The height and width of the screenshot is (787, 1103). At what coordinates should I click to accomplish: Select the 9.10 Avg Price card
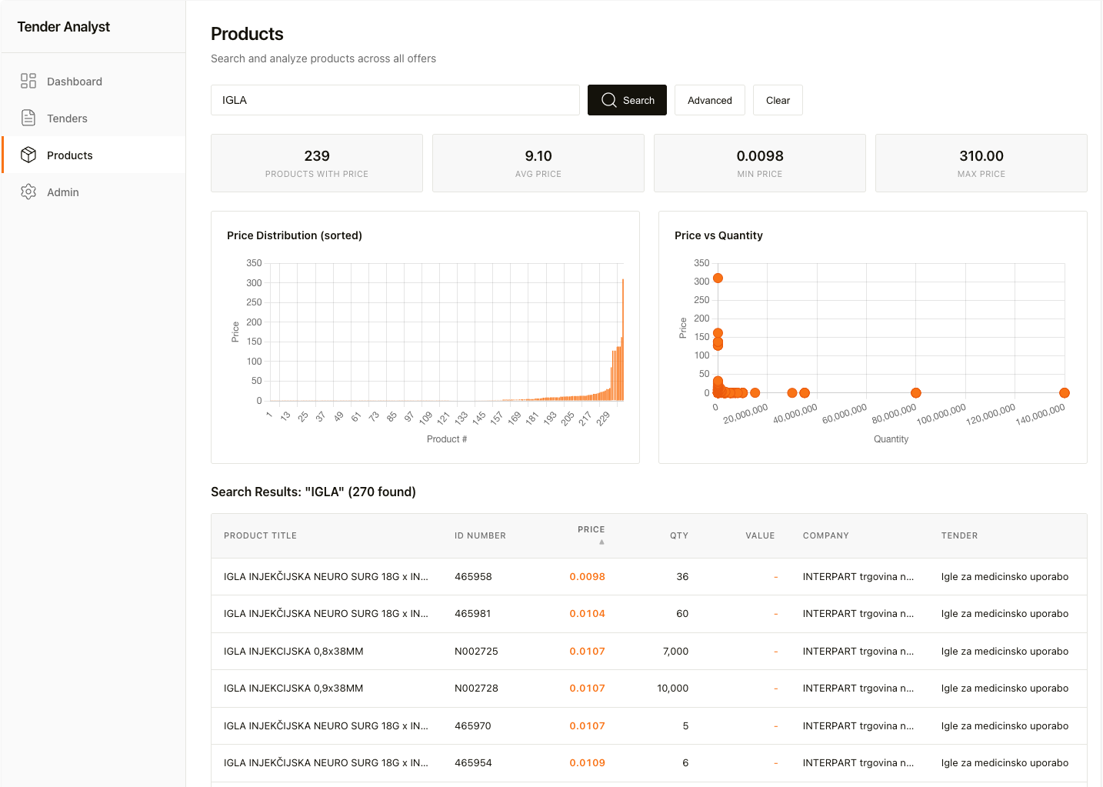538,163
